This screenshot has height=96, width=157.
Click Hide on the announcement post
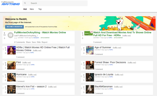(x=39, y=42)
